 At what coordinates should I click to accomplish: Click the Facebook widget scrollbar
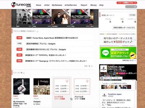point(136,85)
